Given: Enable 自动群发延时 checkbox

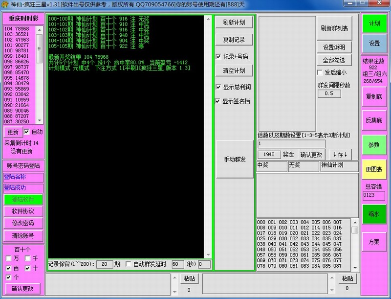Looking at the screenshot, I should (x=129, y=264).
